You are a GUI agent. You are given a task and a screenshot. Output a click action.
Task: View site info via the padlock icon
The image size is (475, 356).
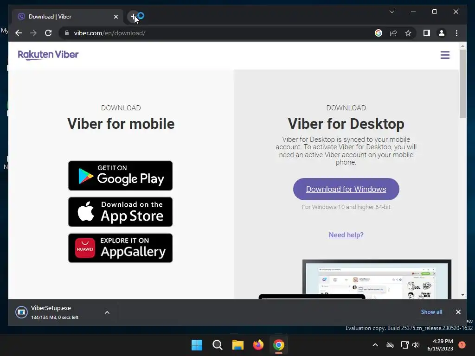(67, 33)
